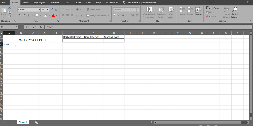Click the Increase Indent icon
The image size is (253, 126).
82,15
